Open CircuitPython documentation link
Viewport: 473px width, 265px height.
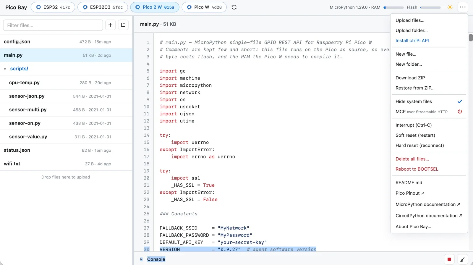point(429,216)
